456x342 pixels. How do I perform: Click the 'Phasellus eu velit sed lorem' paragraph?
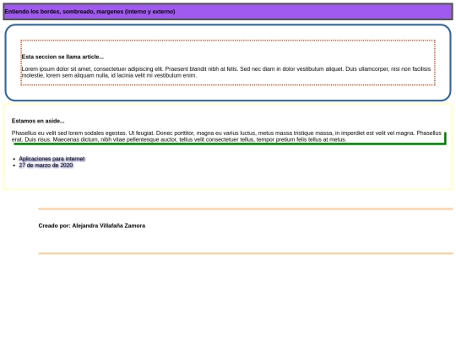click(226, 137)
